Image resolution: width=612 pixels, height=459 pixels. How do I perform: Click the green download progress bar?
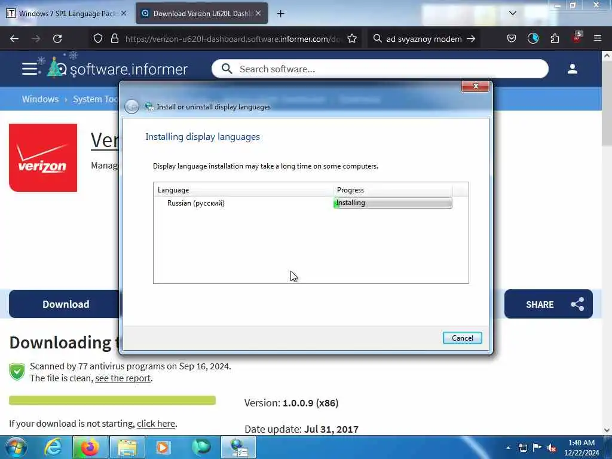point(112,400)
